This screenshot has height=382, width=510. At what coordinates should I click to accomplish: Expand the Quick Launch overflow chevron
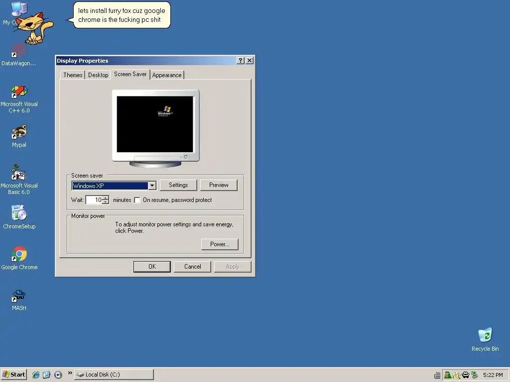tap(70, 373)
